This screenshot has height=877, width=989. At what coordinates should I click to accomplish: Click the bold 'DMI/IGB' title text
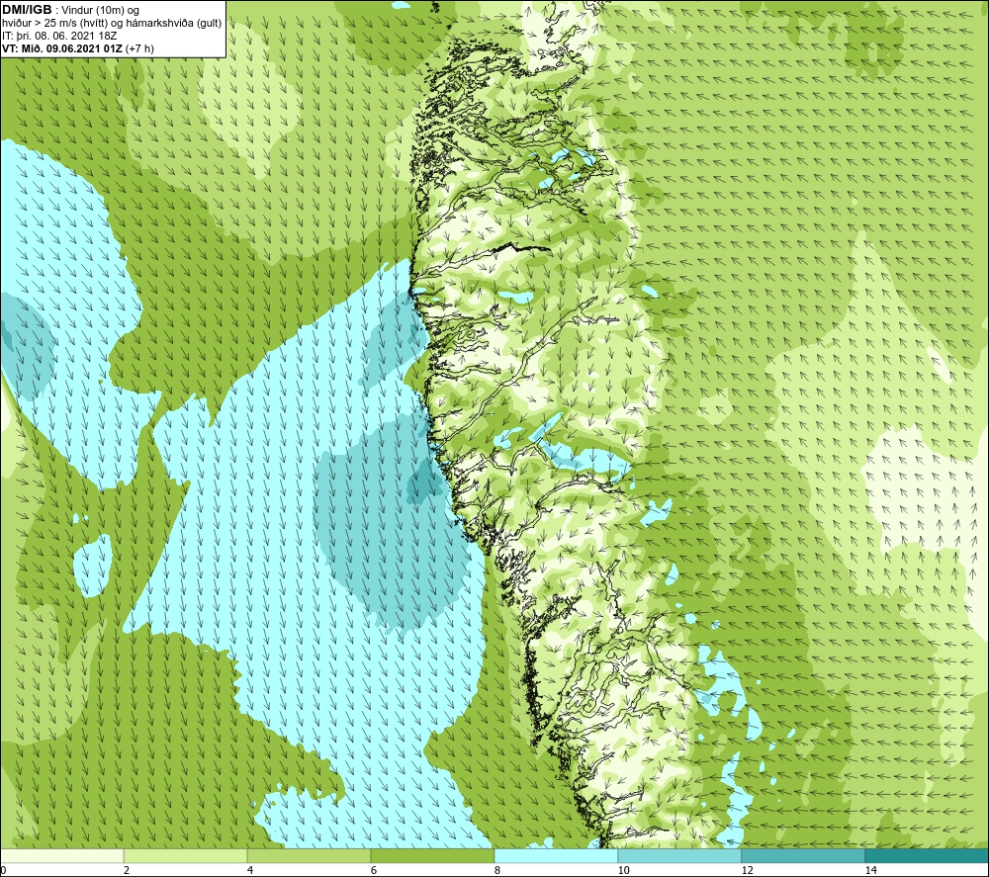(x=27, y=10)
